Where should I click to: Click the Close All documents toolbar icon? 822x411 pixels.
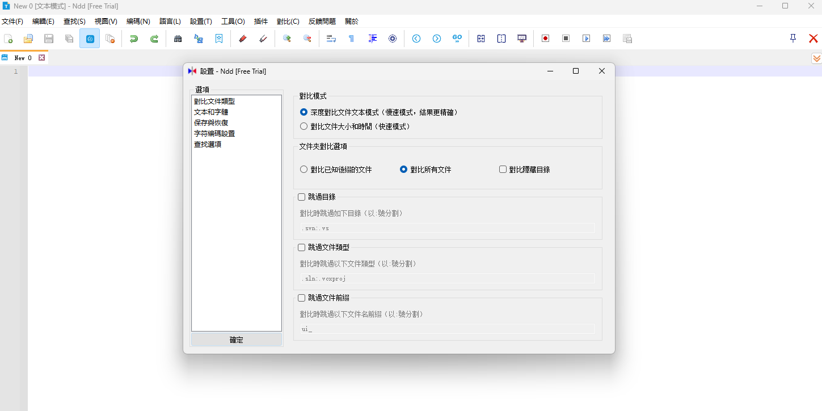[110, 39]
